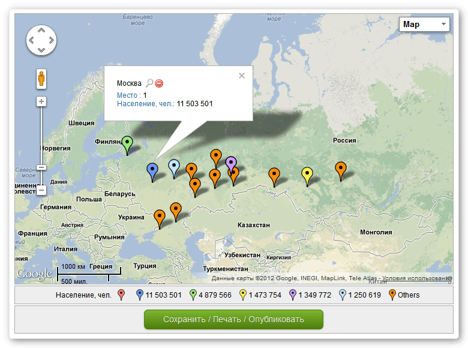Select the light blue map marker
The image size is (468, 348).
pos(174,167)
